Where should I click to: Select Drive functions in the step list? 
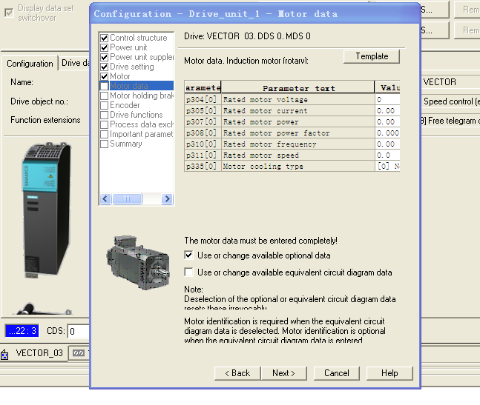[136, 116]
